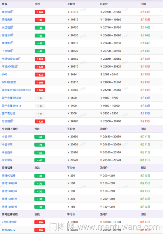This screenshot has width=163, height=234.
Task: Open the 南储178铝棒 link
Action: pyautogui.click(x=9, y=191)
